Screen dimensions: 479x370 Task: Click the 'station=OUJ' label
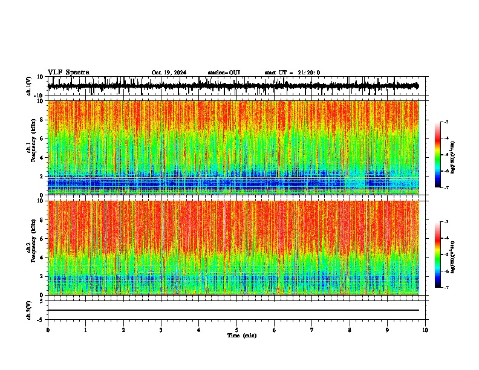click(224, 73)
